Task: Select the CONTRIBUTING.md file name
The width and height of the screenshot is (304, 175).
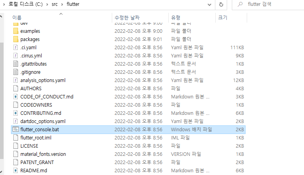Action: [41, 113]
